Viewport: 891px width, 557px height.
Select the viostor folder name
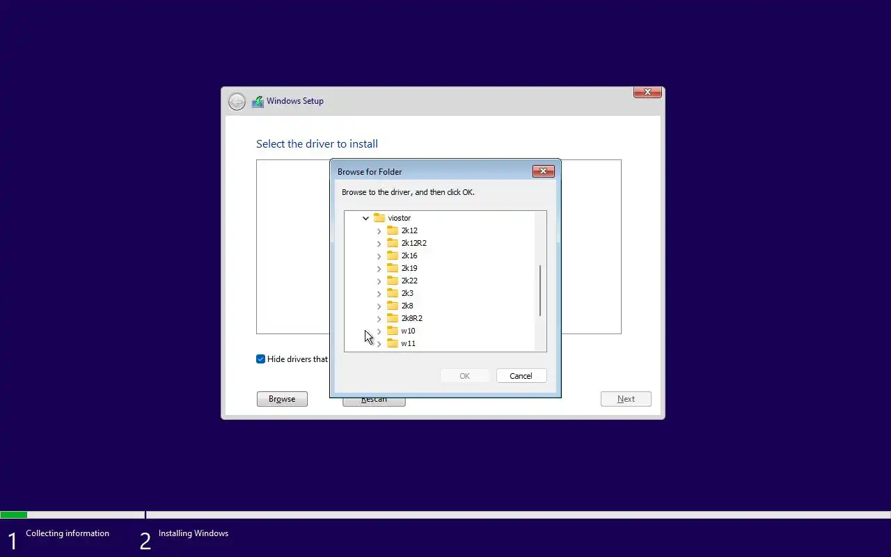[400, 218]
